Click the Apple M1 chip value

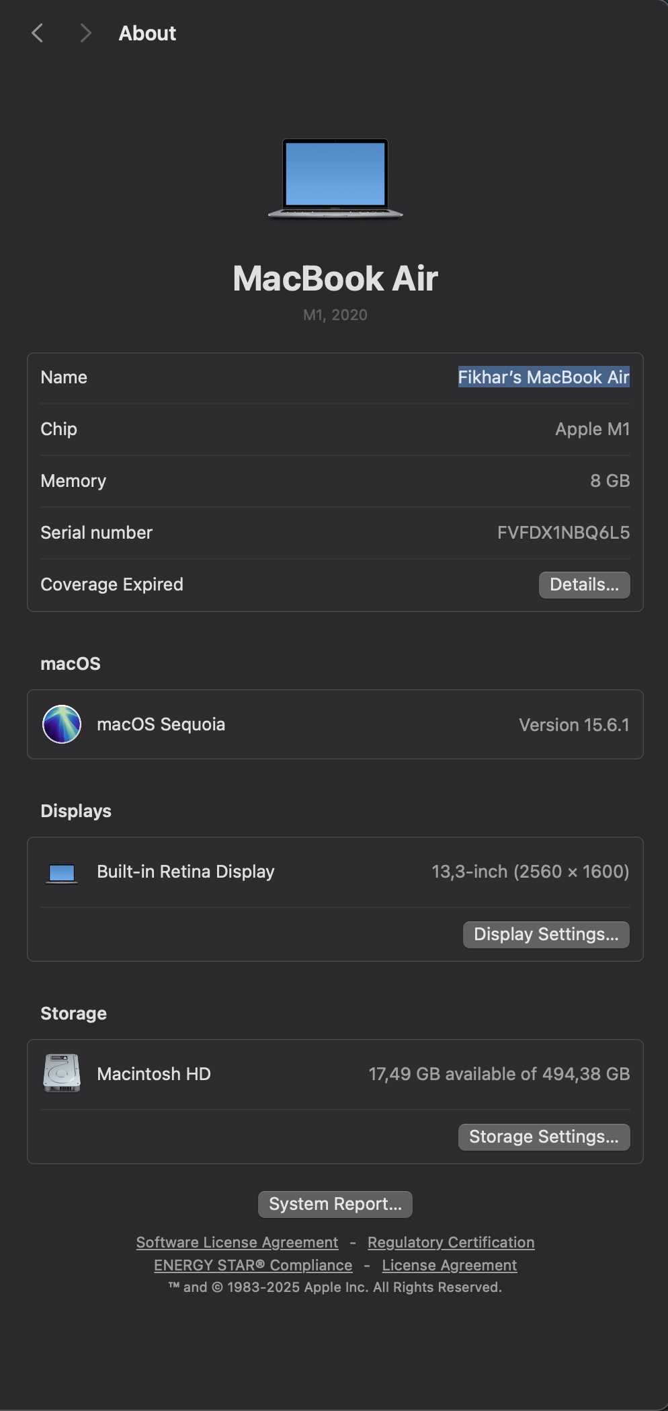pos(592,429)
